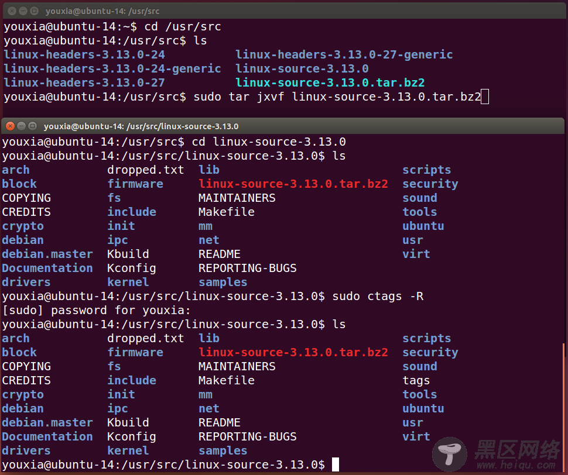Close the background /usr/src terminal window
568x475 pixels.
(12, 11)
